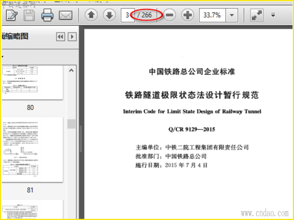Image resolution: width=294 pixels, height=220 pixels.
Task: Click the "中国铁路总公司企业标准" heading
Action: pyautogui.click(x=192, y=71)
